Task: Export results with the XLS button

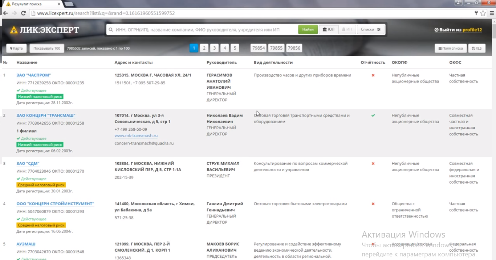Action: pyautogui.click(x=477, y=48)
